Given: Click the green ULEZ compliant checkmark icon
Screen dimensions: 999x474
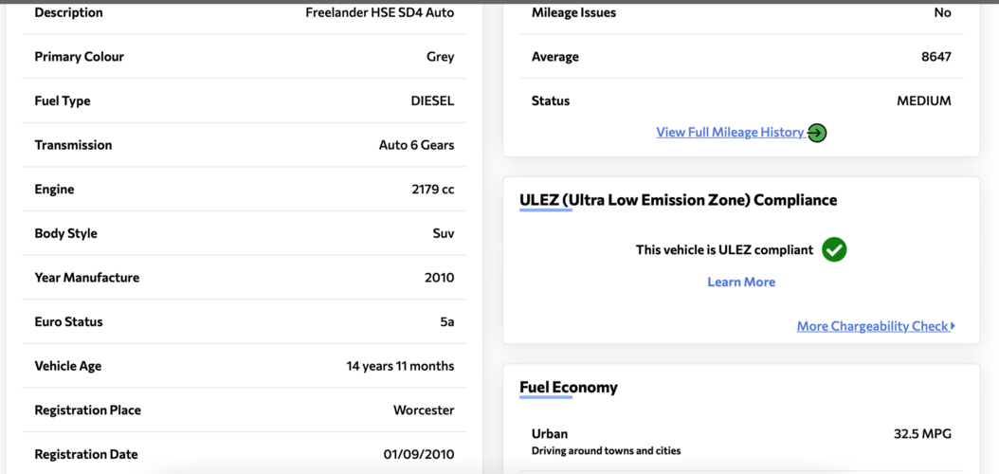Looking at the screenshot, I should point(834,249).
